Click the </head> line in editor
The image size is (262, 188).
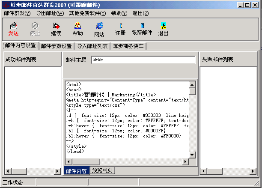pos(75,151)
